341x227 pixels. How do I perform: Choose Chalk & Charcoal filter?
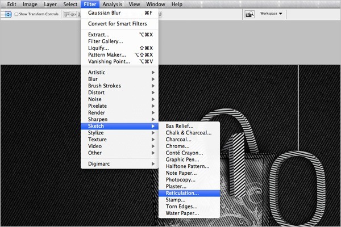click(x=189, y=133)
